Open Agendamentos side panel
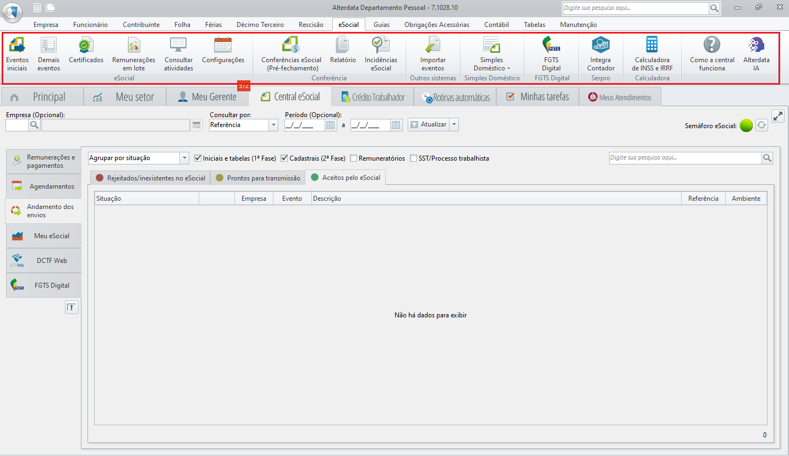Screen dimensions: 789x456 (x=43, y=186)
